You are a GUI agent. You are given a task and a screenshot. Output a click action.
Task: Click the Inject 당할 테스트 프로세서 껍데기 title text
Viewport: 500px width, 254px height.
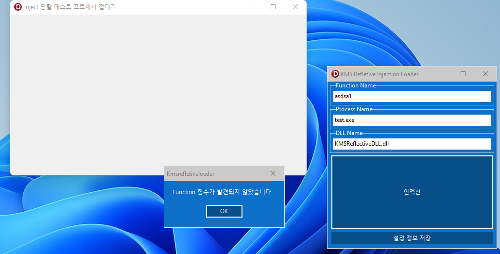click(70, 7)
